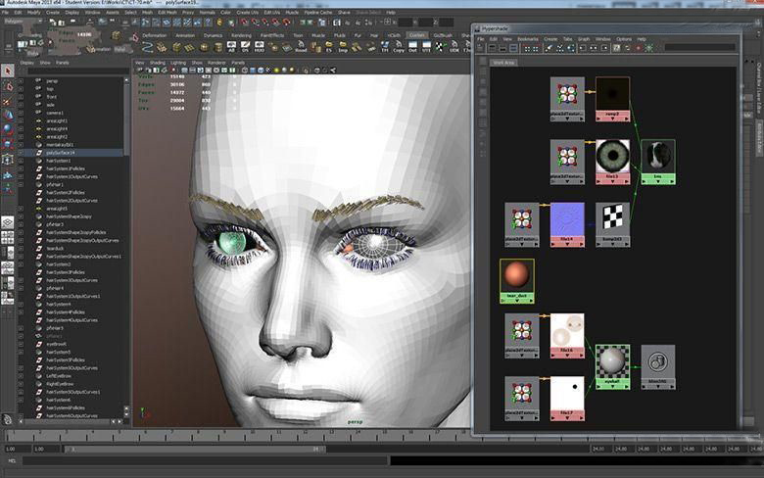Select the tear_duct material node
764x478 pixels.
pyautogui.click(x=517, y=281)
